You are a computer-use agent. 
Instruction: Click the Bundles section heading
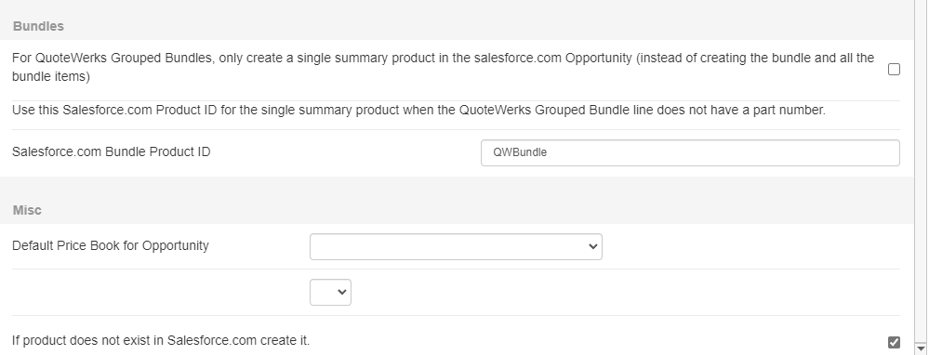tap(38, 26)
